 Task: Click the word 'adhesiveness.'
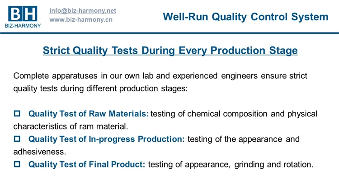pyautogui.click(x=40, y=152)
